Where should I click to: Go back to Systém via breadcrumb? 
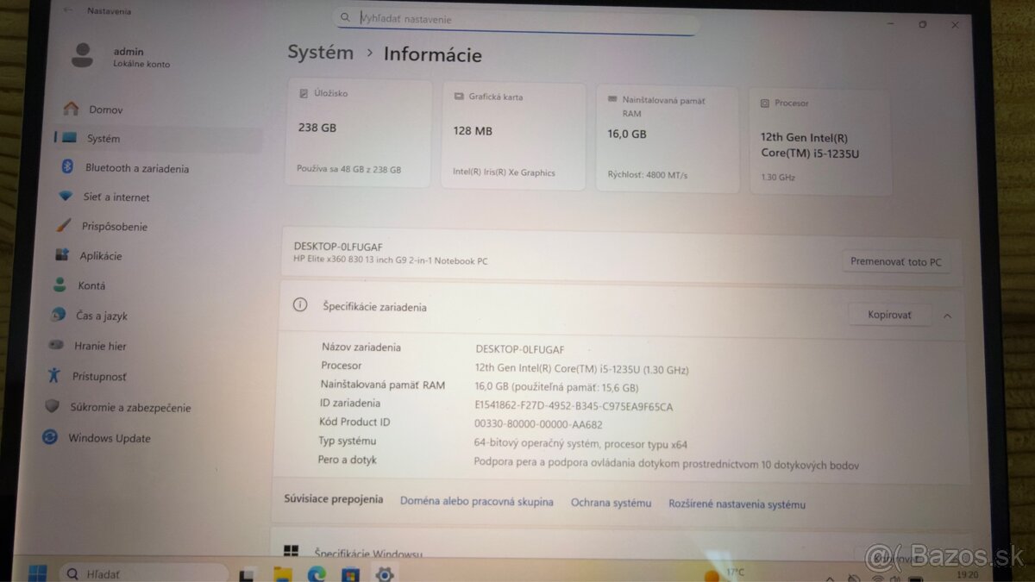point(321,52)
